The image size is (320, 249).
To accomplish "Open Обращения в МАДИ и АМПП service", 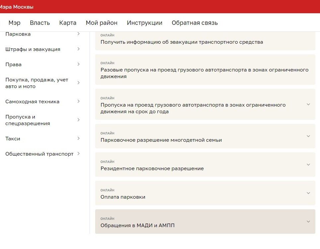I will pyautogui.click(x=205, y=222).
